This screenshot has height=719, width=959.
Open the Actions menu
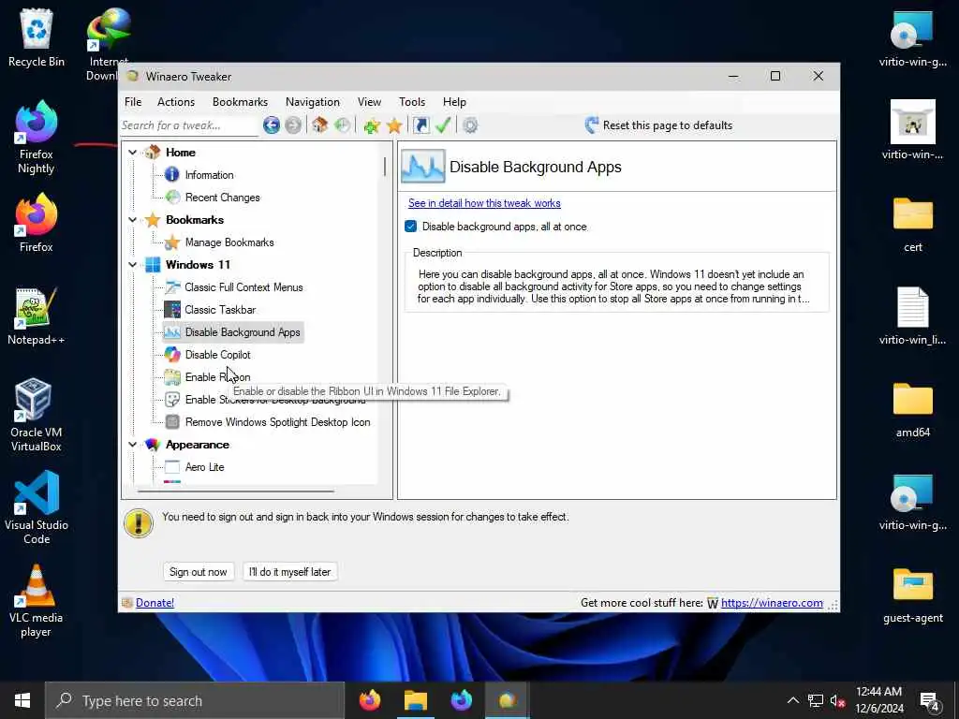point(176,101)
